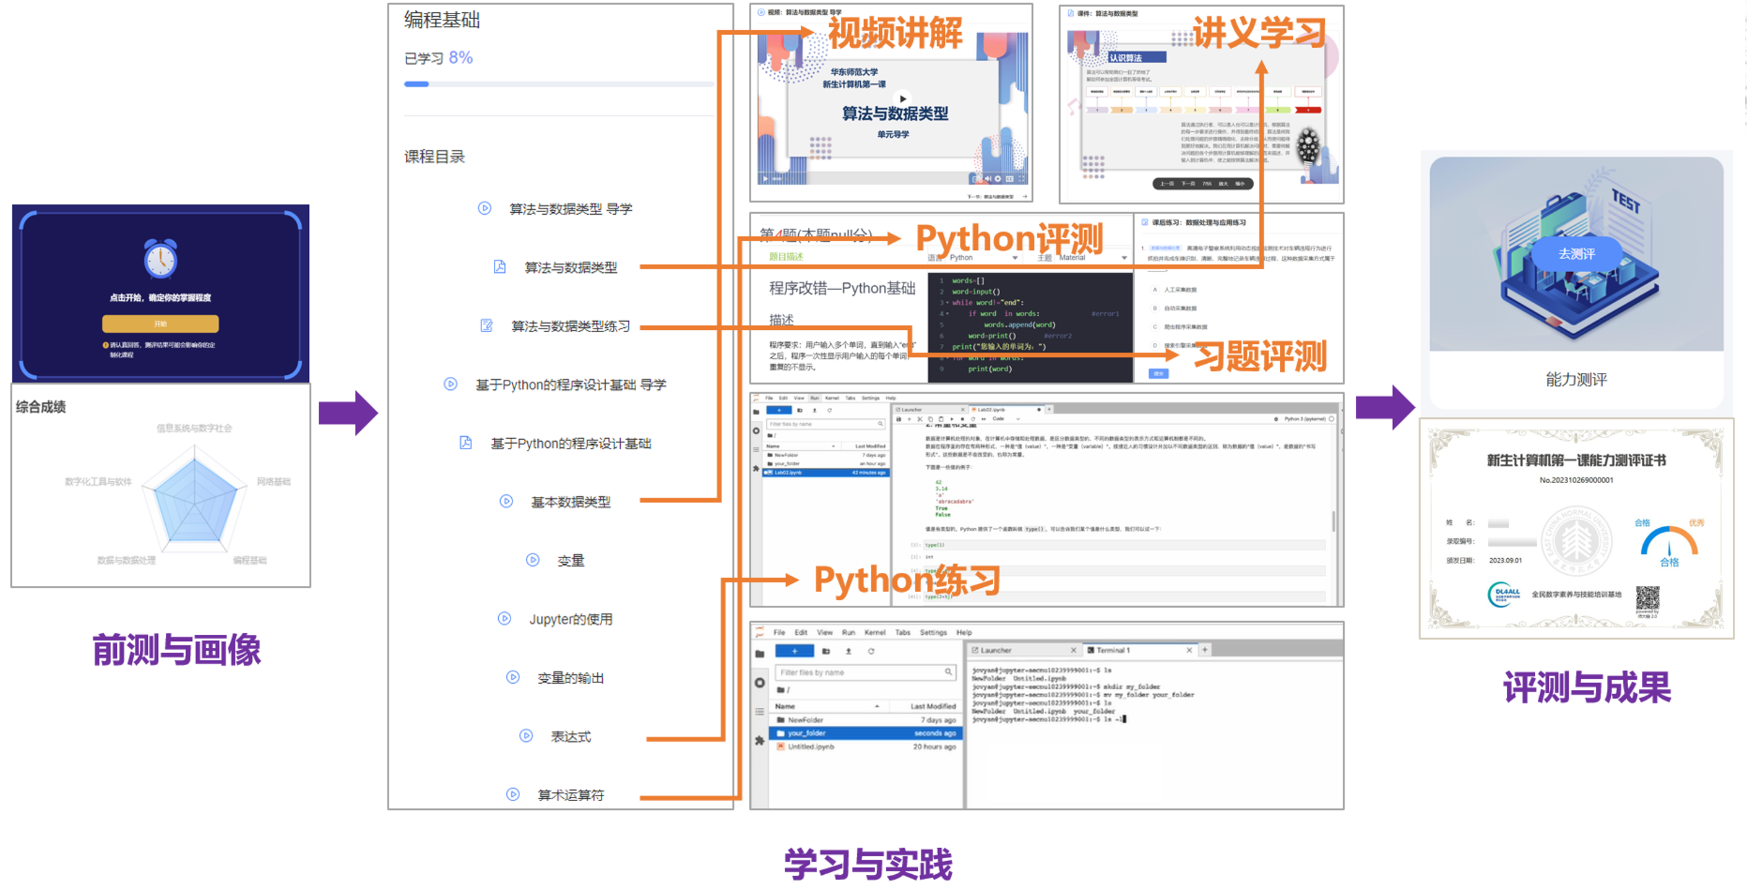
Task: Click document icon beside 算法与数据类型 courseware
Action: coord(499,267)
